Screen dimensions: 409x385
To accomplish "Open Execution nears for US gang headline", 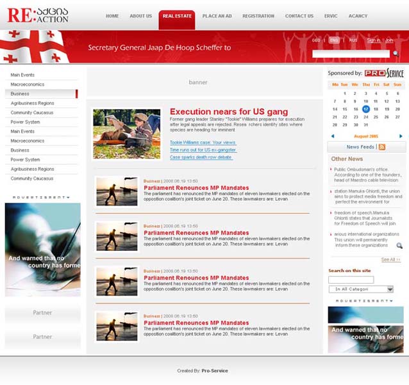I will [x=229, y=112].
